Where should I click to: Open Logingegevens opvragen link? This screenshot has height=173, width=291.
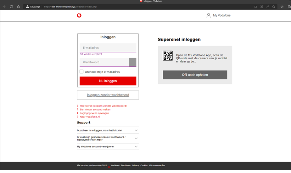pos(94,113)
